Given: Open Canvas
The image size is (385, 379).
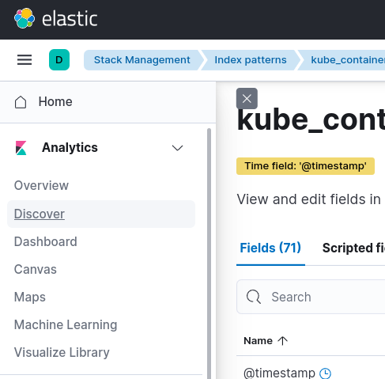Looking at the screenshot, I should [36, 269].
